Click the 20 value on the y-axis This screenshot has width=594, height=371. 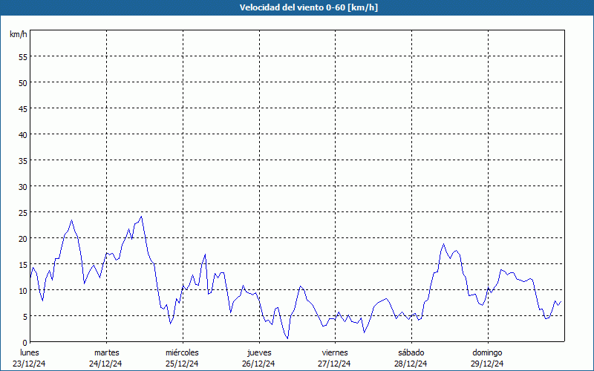[23, 240]
